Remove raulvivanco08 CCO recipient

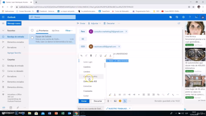(119, 46)
